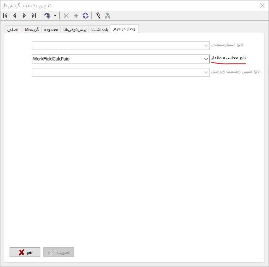Viewport: 269px width, 267px height.
Task: Click the delete X toolbar icon
Action: (x=66, y=16)
